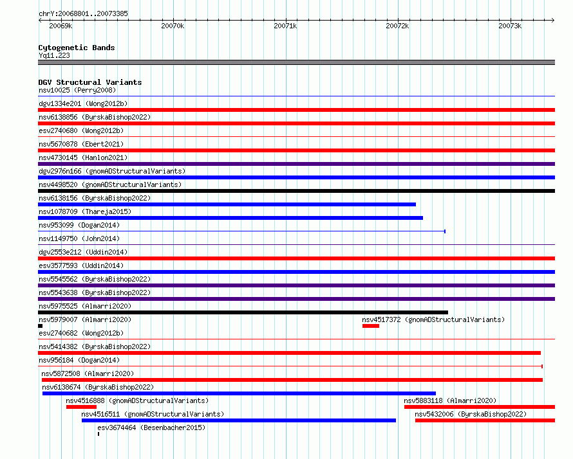Open nsv4730145 (Hanlon2021) variant details
Viewport: 573px width, 459px height.
coord(83,157)
